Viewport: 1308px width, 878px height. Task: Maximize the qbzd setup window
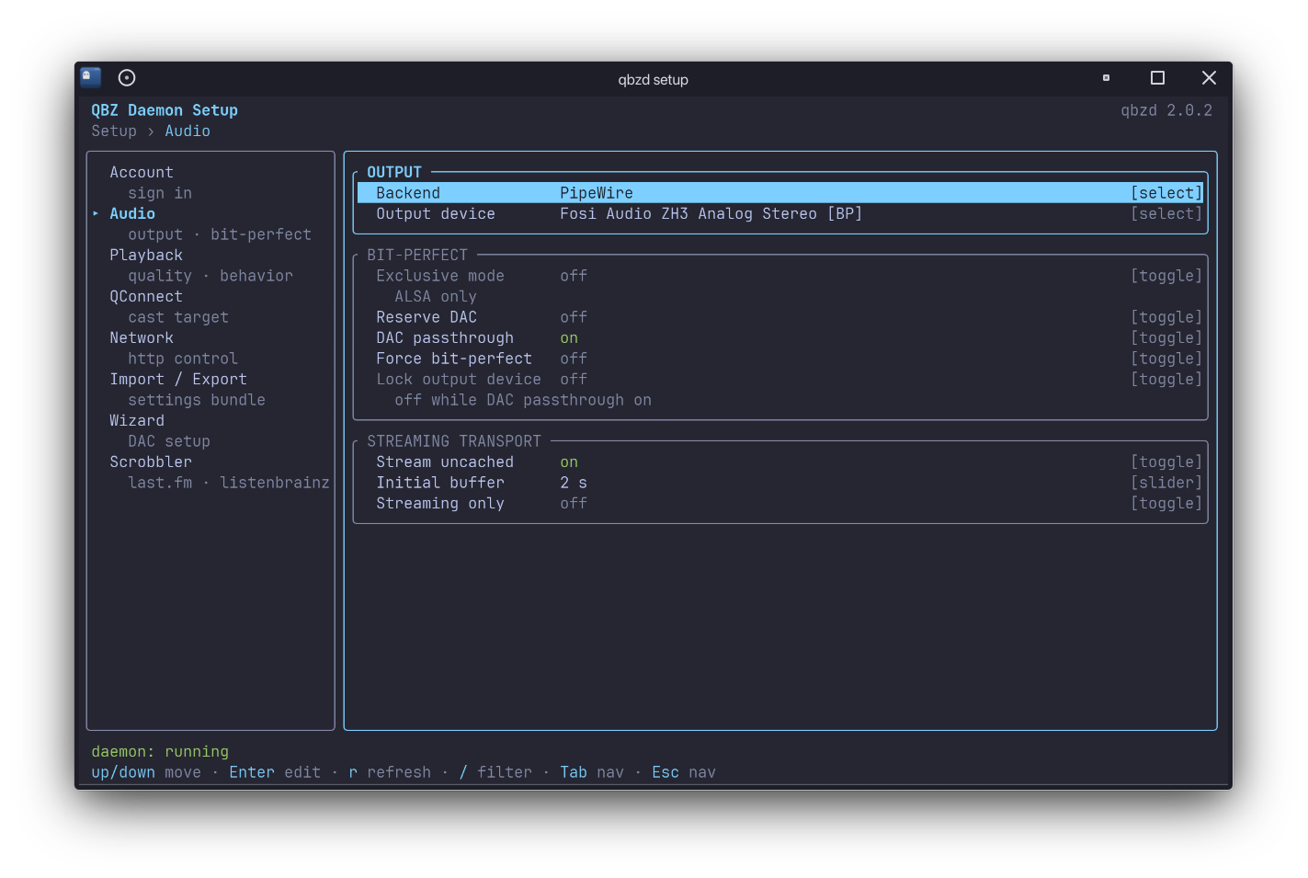pos(1157,78)
